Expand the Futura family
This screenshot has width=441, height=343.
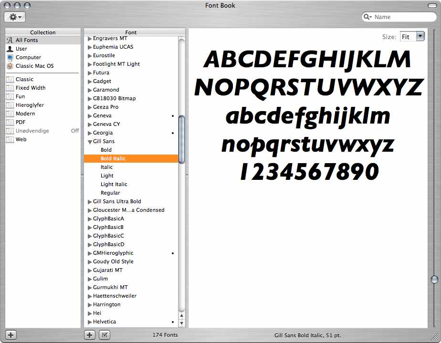click(x=90, y=73)
